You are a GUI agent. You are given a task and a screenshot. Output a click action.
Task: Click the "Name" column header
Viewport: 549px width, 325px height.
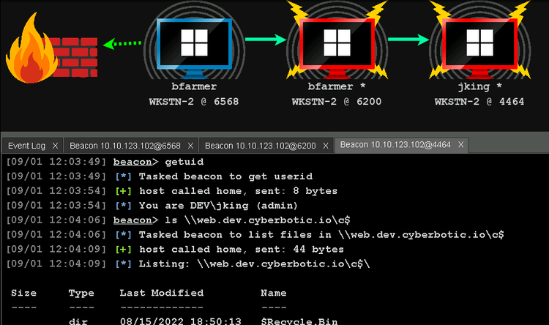coord(274,293)
